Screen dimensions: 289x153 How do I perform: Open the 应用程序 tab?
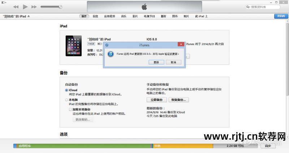(x=109, y=16)
